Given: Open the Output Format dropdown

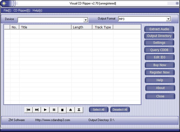Looking at the screenshot, I should point(168,19).
